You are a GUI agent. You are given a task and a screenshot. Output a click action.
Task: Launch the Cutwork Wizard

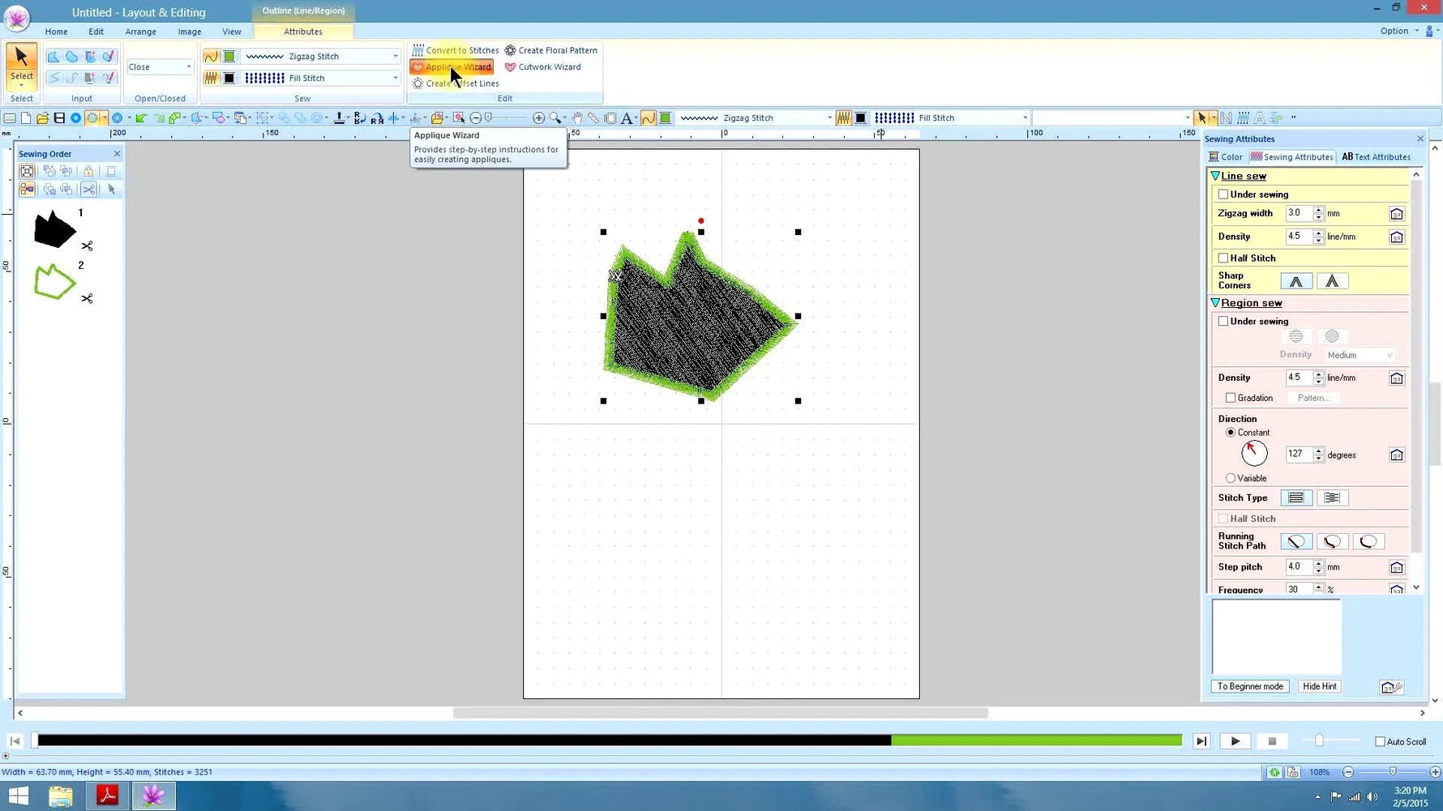point(542,67)
